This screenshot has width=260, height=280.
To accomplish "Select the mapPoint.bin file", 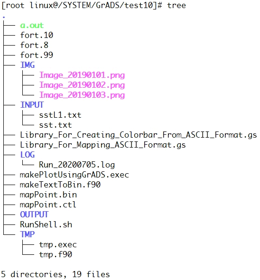I will 48,195.
